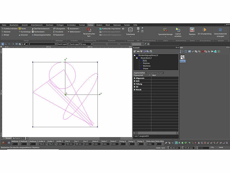Collapse the Blockeinfügung(Block_0) tree node
The width and height of the screenshot is (230, 173).
pos(135,55)
